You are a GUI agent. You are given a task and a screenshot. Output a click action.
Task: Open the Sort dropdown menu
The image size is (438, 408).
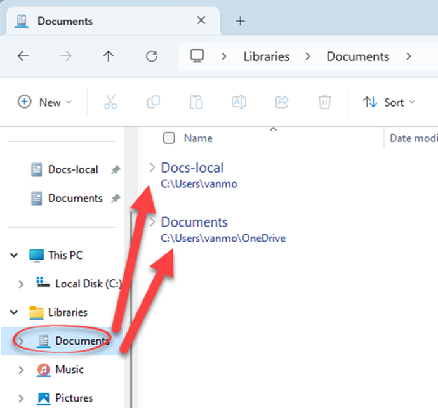point(388,102)
